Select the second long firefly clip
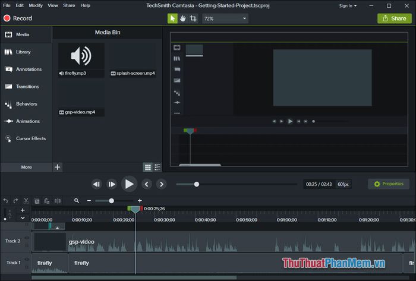 (x=235, y=263)
